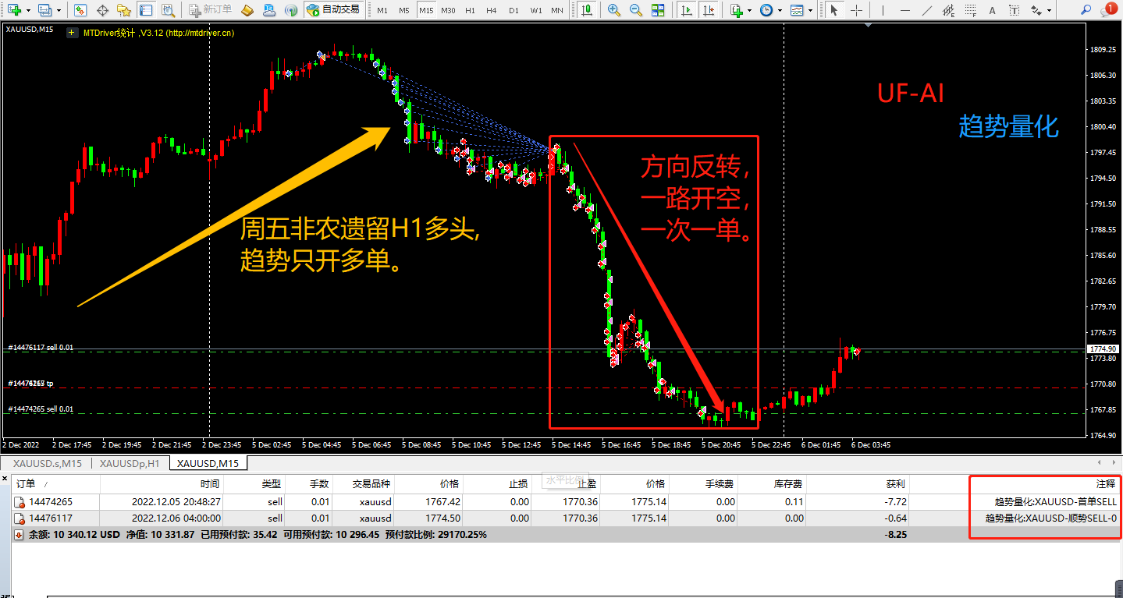Open the templates dropdown arrow
Viewport: 1123px width, 598px height.
point(809,10)
